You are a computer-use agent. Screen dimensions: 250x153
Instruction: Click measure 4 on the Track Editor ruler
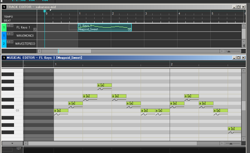tap(179, 13)
